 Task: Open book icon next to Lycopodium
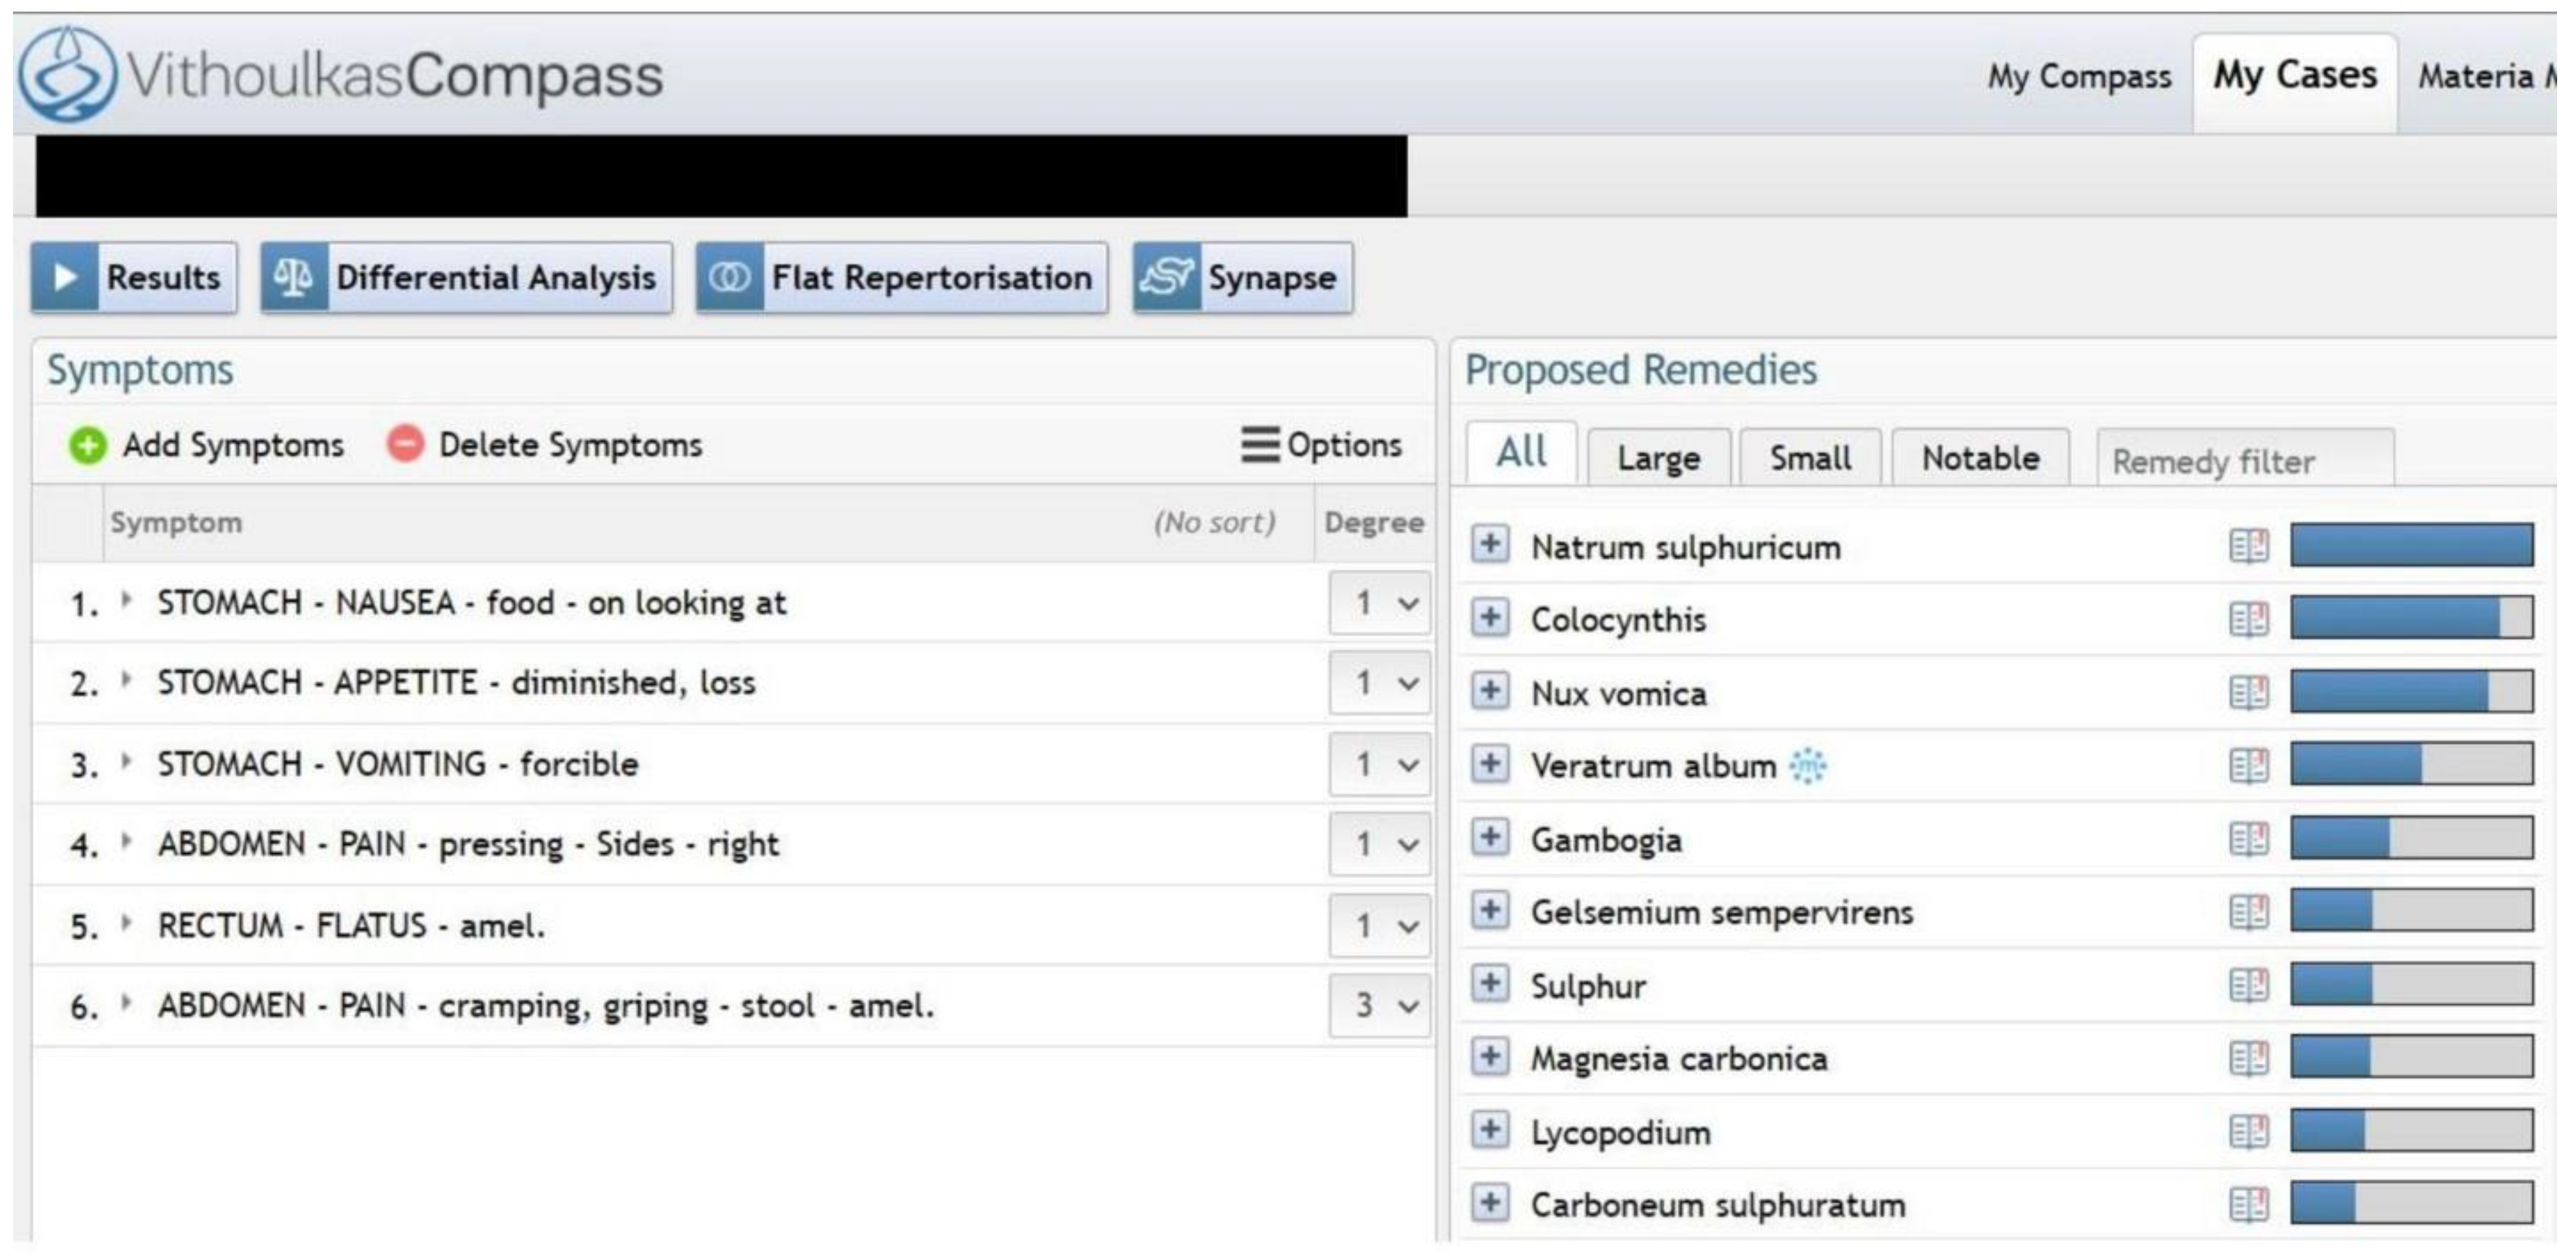pos(2248,1132)
